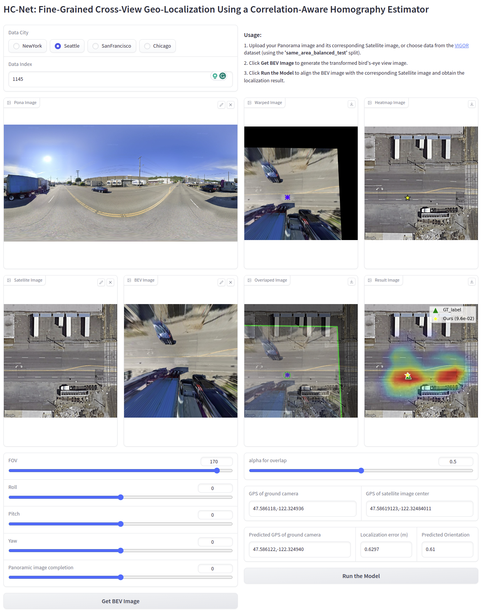Click the Roll number input box
This screenshot has width=481, height=615.
click(215, 488)
